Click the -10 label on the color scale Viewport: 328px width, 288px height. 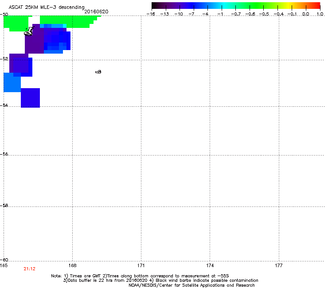[x=179, y=14]
